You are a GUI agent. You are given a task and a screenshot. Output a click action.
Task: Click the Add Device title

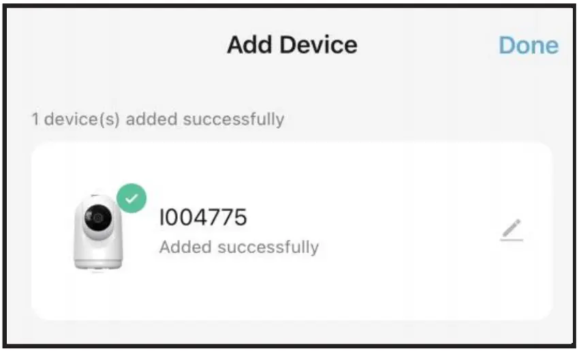292,45
